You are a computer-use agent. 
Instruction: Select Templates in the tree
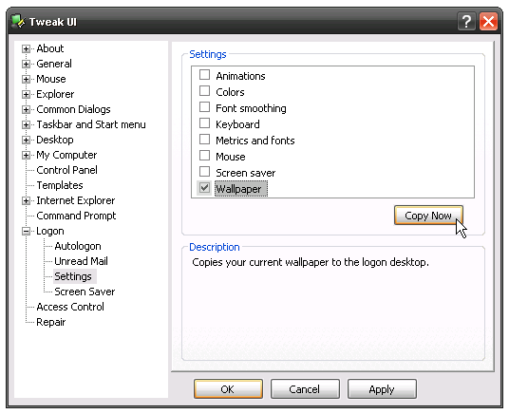[x=60, y=185]
